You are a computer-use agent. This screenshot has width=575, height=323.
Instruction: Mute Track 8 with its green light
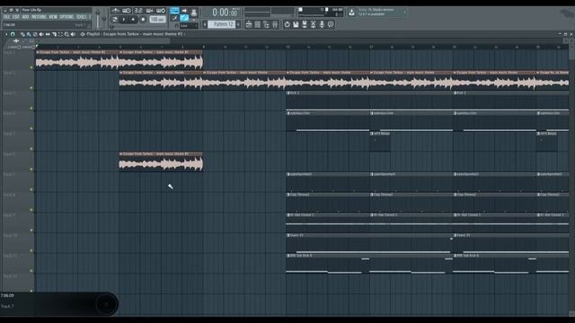click(x=31, y=210)
